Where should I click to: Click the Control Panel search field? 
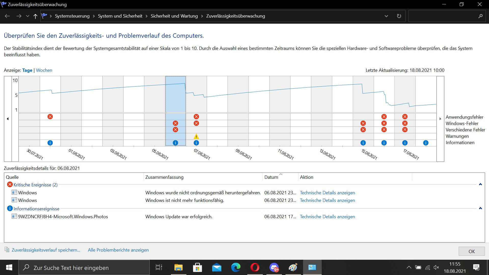[x=443, y=16]
